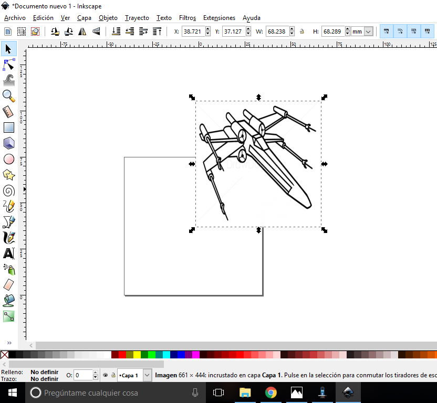Click Deselect icon in toolbar
437x403 pixels.
(35, 31)
